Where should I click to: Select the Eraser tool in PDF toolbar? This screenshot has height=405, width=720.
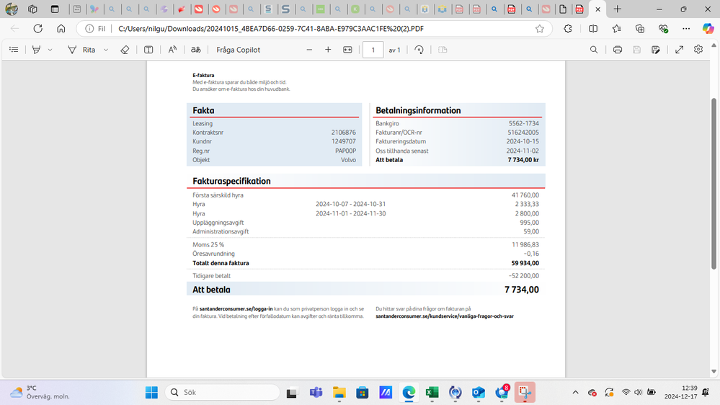pos(125,50)
